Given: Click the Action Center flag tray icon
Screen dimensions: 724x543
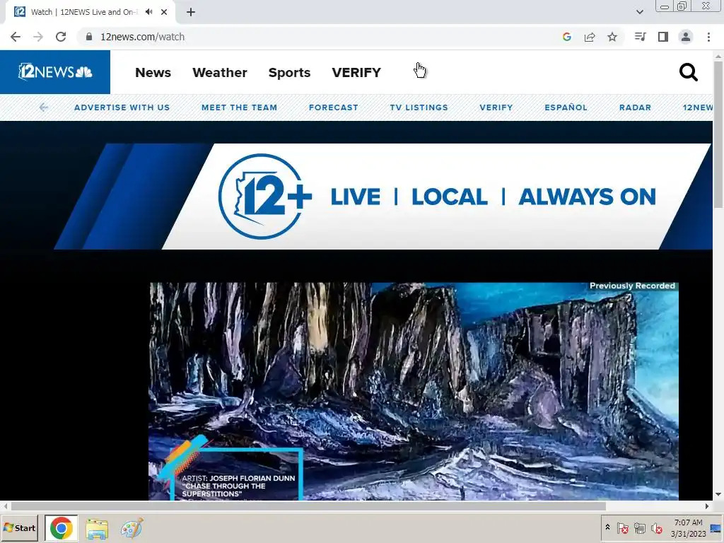Looking at the screenshot, I should [623, 527].
